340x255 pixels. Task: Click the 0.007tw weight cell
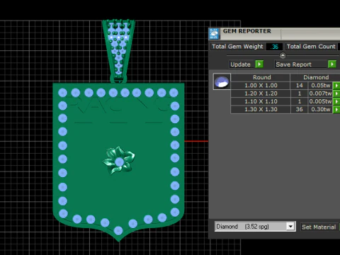pos(320,93)
